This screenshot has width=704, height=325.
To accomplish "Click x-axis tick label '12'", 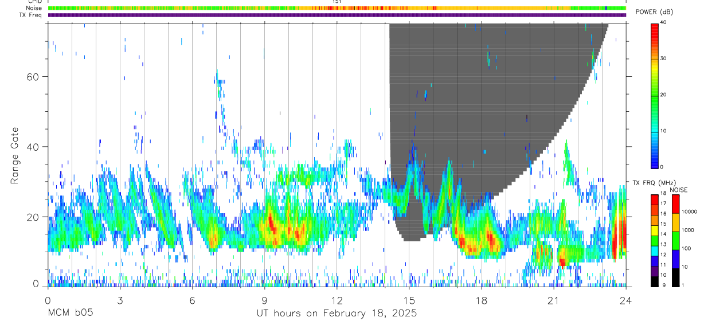I will (x=337, y=300).
